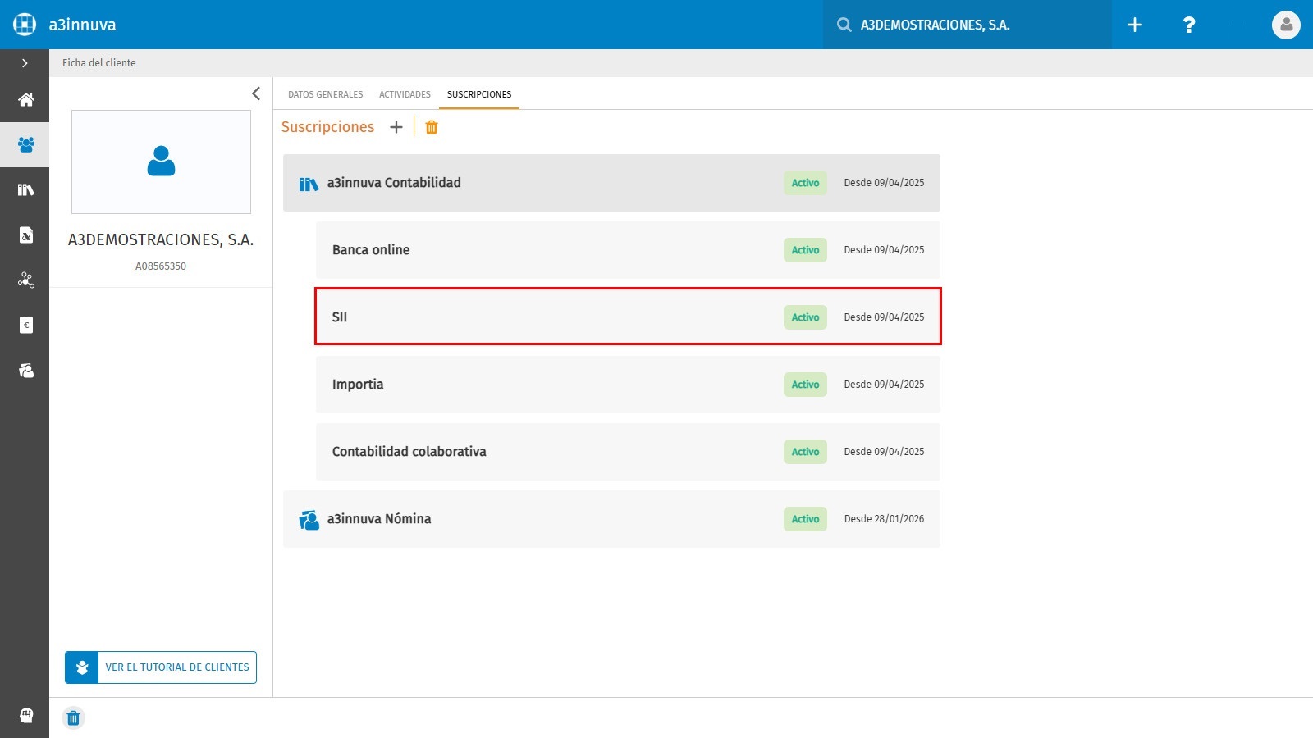Add a new subscription with plus
Viewport: 1313px width, 738px height.
396,127
